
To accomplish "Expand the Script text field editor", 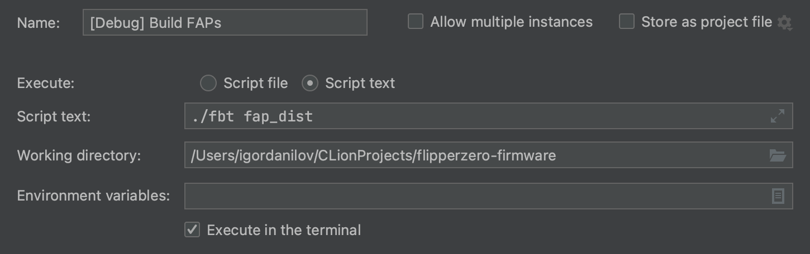I will coord(777,116).
